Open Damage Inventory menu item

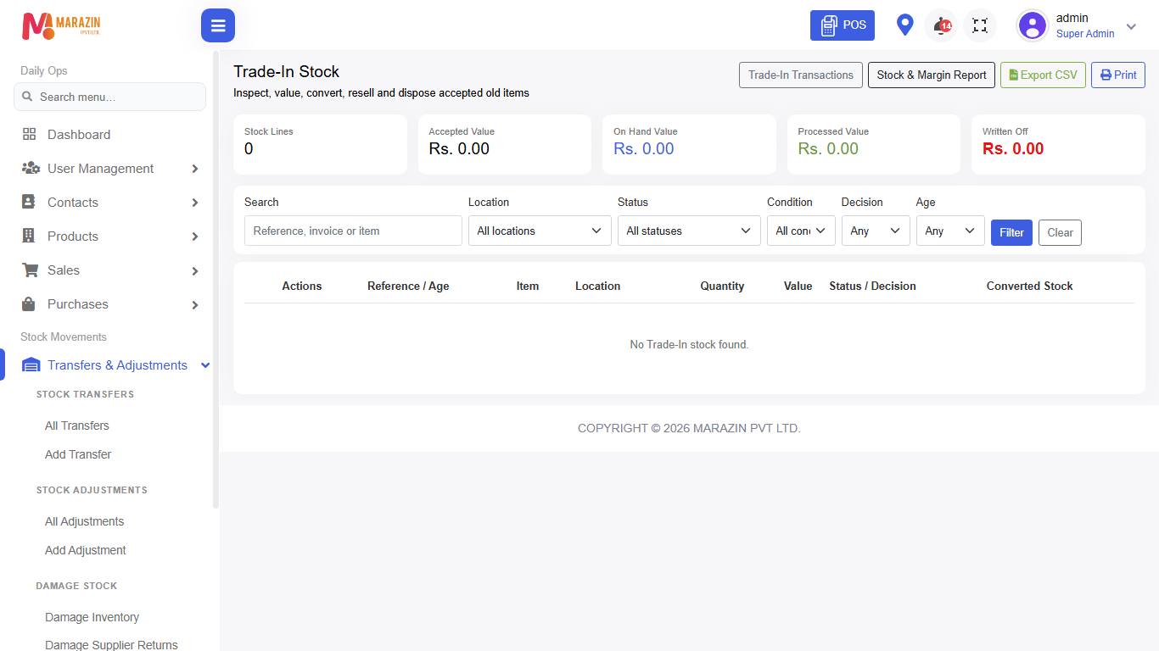92,617
